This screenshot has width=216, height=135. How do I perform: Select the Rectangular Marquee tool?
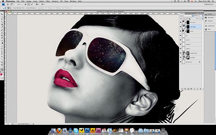[2, 17]
